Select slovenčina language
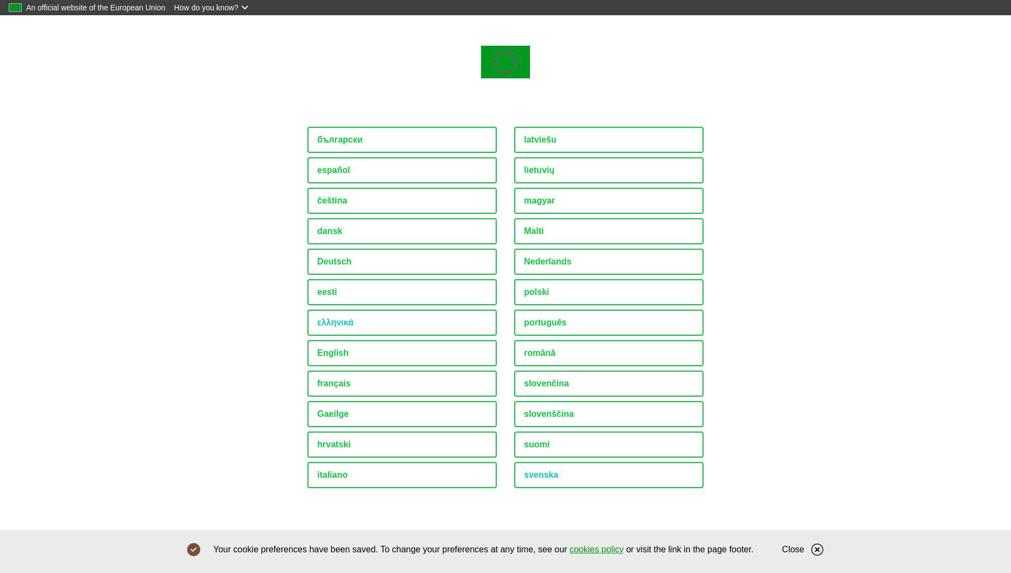 609,384
